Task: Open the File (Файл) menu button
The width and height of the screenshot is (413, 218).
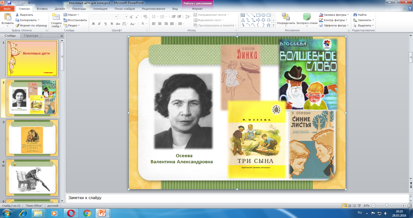Action: pyautogui.click(x=7, y=9)
